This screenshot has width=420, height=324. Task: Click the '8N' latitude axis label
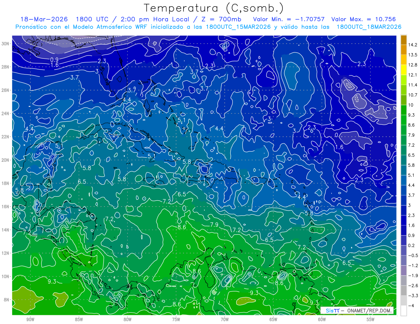click(x=7, y=300)
